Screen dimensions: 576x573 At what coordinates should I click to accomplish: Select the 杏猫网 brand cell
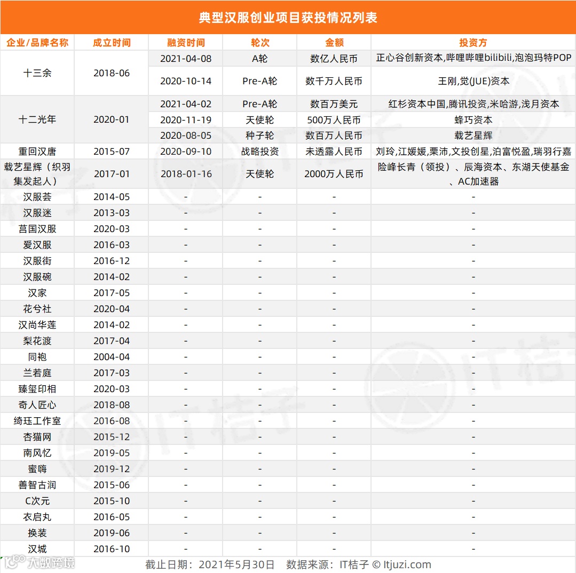pos(37,437)
